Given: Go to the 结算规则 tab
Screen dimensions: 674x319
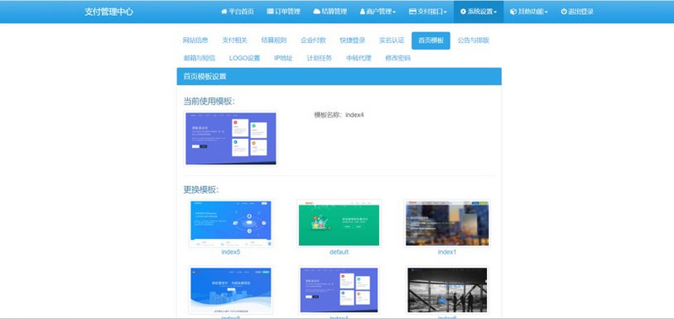Looking at the screenshot, I should click(x=274, y=40).
